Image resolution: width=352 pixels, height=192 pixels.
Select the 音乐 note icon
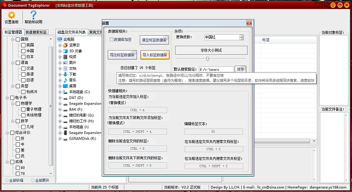[x=65, y=80]
